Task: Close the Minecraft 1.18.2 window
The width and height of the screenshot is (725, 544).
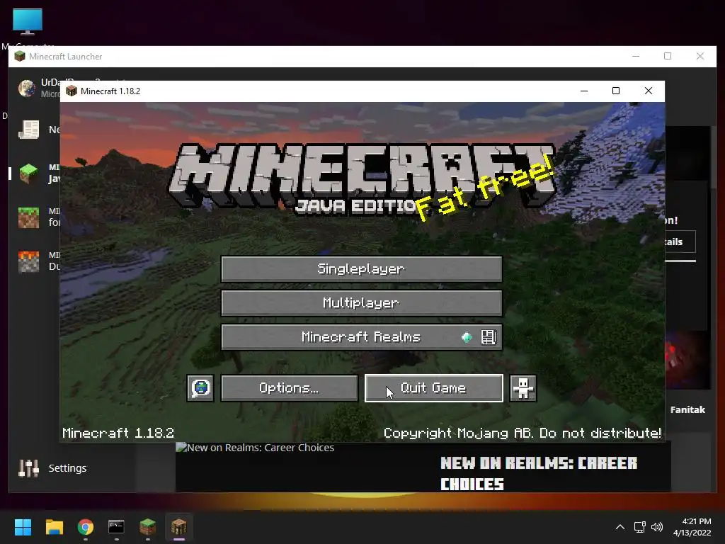Action: [649, 91]
